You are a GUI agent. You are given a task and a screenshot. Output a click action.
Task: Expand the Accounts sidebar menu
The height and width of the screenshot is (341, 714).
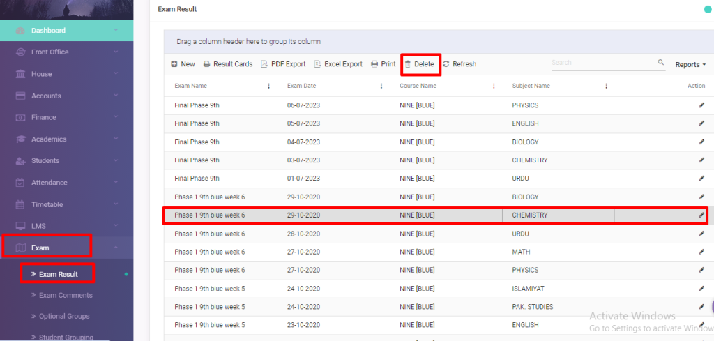coord(66,96)
